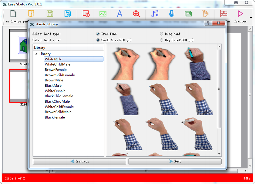This screenshot has width=255, height=184.
Task: Collapse the Library tree node
Action: [36, 54]
